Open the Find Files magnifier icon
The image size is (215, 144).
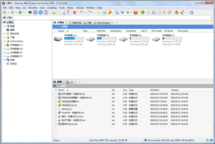pos(117,13)
